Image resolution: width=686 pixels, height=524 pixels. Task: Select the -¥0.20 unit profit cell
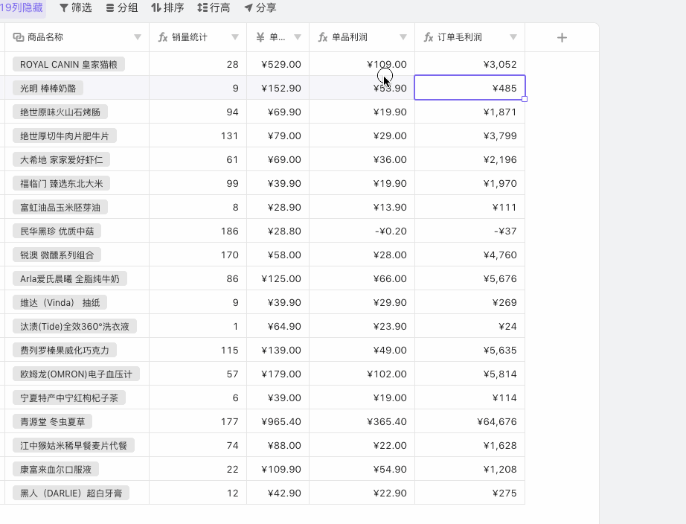(x=362, y=231)
